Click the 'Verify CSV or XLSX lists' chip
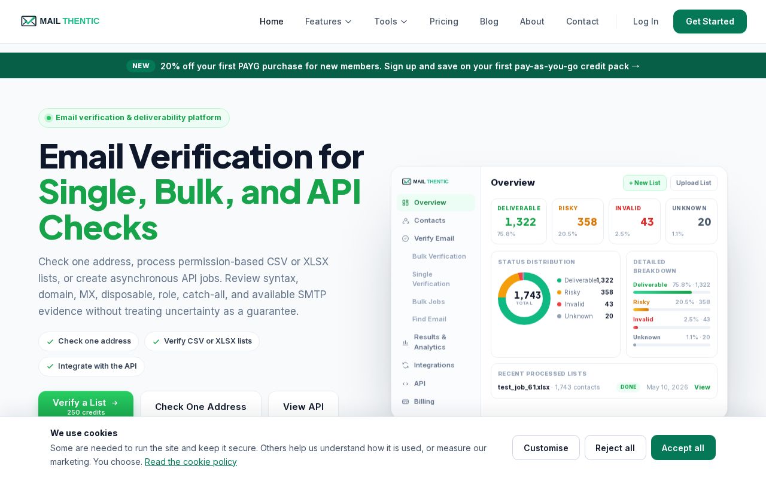The height and width of the screenshot is (478, 766). (202, 341)
